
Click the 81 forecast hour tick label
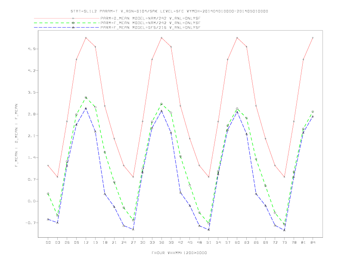click(x=303, y=242)
